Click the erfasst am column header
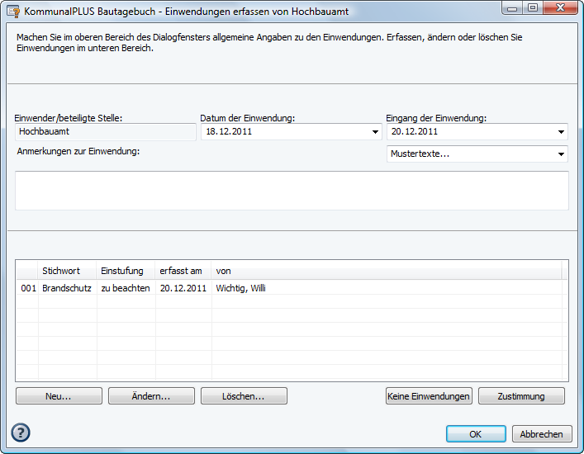Viewport: 584px width, 454px height. coord(182,271)
